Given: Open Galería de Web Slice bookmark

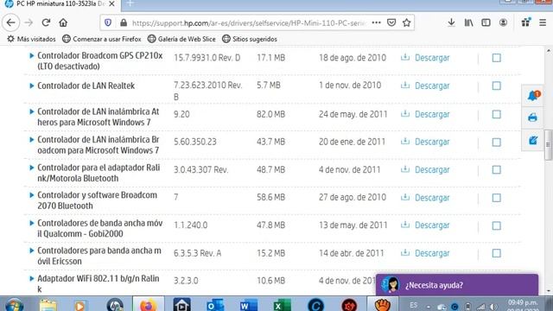Looking at the screenshot, I should pos(181,39).
